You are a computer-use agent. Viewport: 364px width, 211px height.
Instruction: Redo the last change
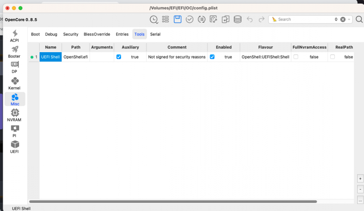pyautogui.click(x=262, y=19)
